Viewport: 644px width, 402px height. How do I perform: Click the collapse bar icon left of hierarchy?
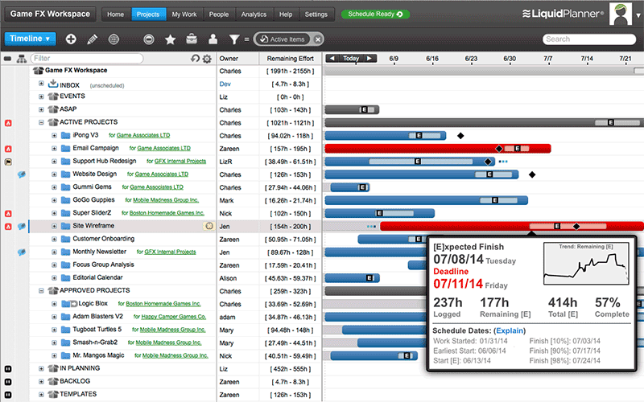[7, 59]
